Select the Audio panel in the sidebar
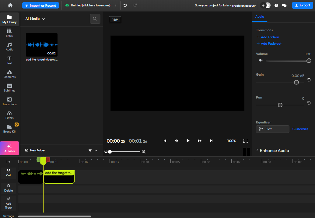The height and width of the screenshot is (218, 315). [9, 46]
